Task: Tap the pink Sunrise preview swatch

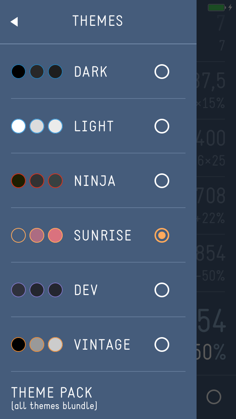Action: (37, 235)
